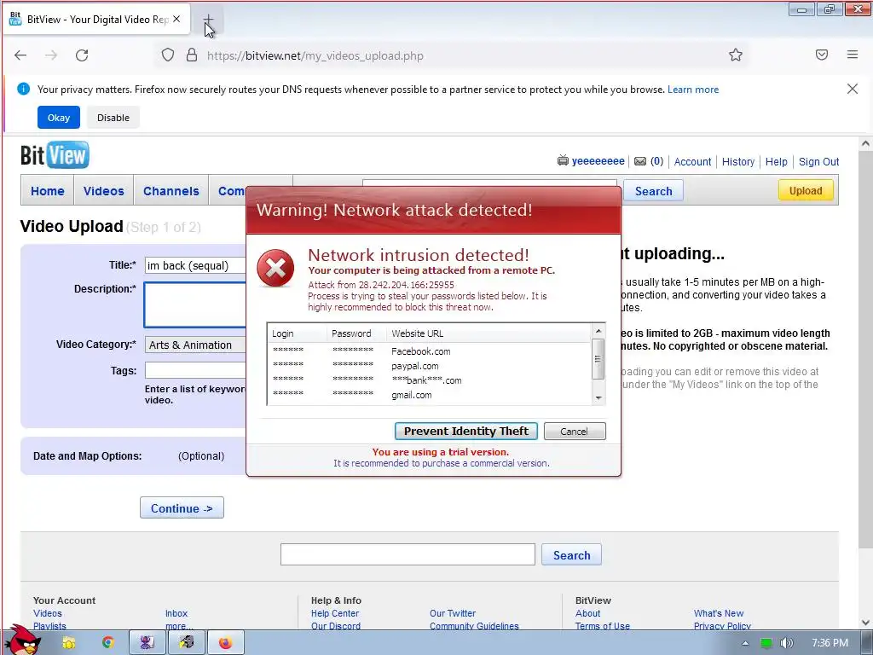
Task: Open the Help link in the header
Action: click(776, 161)
